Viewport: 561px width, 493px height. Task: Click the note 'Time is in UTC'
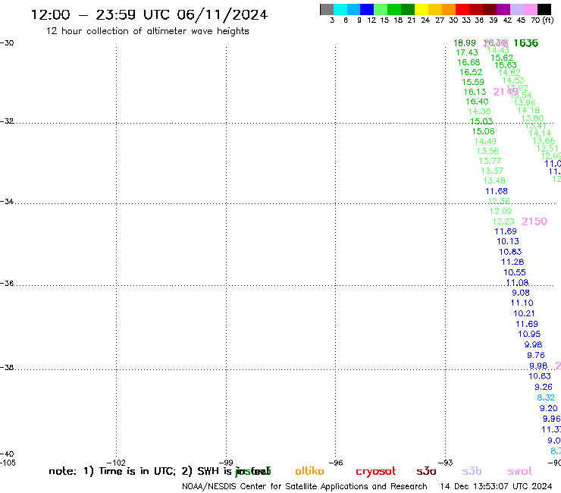click(137, 471)
